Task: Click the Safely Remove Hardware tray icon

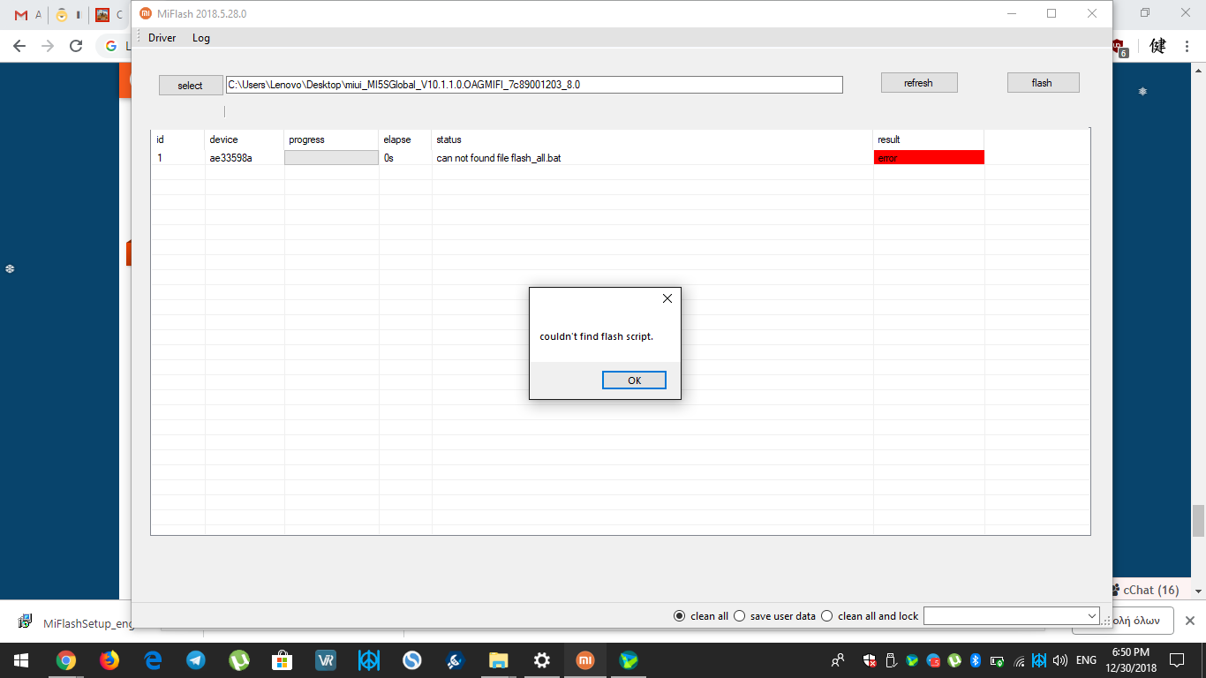Action: click(891, 660)
